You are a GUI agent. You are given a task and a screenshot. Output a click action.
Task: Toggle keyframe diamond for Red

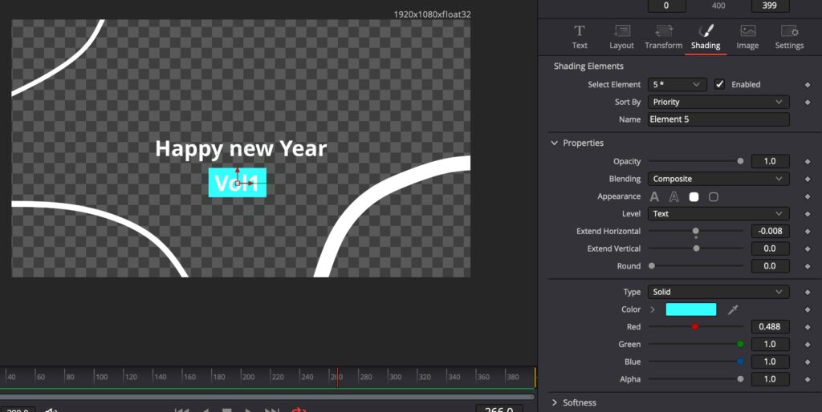pyautogui.click(x=808, y=327)
